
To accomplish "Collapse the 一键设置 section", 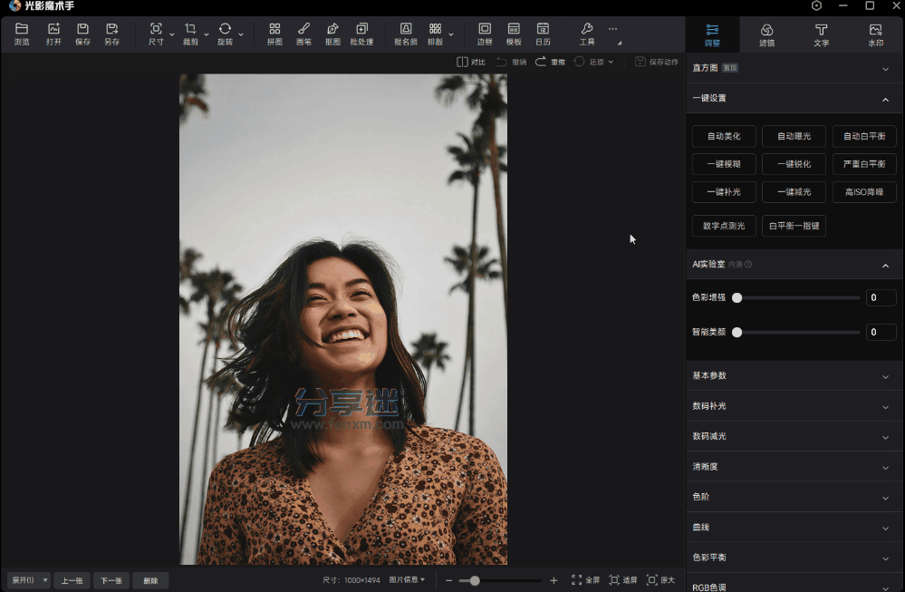I will (x=885, y=98).
